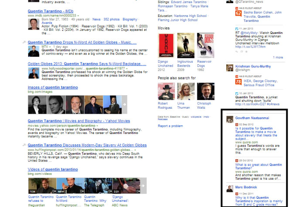Image resolution: width=292 pixels, height=207 pixels.
Task: Open the first black-and-white Tarantino image
Action: tap(37, 105)
